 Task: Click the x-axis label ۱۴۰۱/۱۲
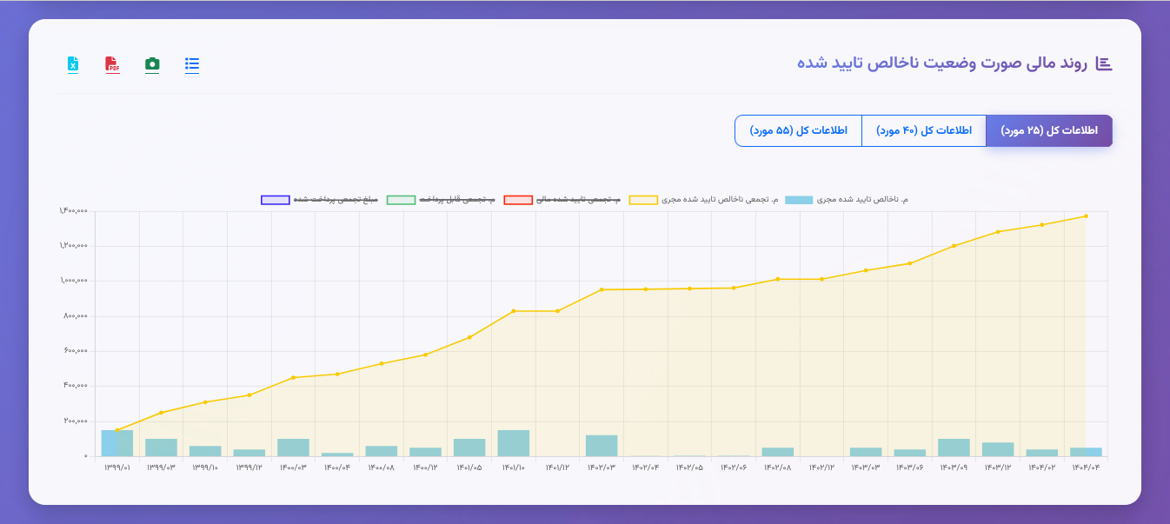(x=557, y=468)
